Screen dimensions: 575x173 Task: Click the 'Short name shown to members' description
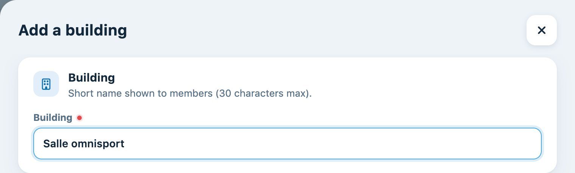click(x=141, y=93)
